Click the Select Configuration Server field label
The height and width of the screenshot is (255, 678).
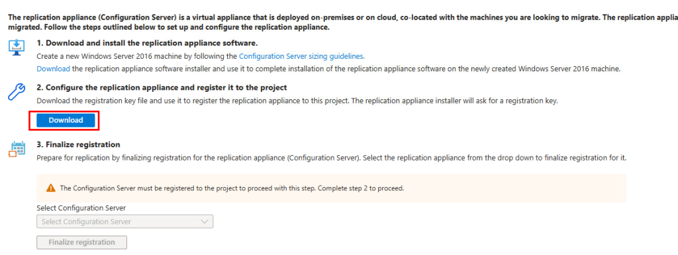point(81,208)
